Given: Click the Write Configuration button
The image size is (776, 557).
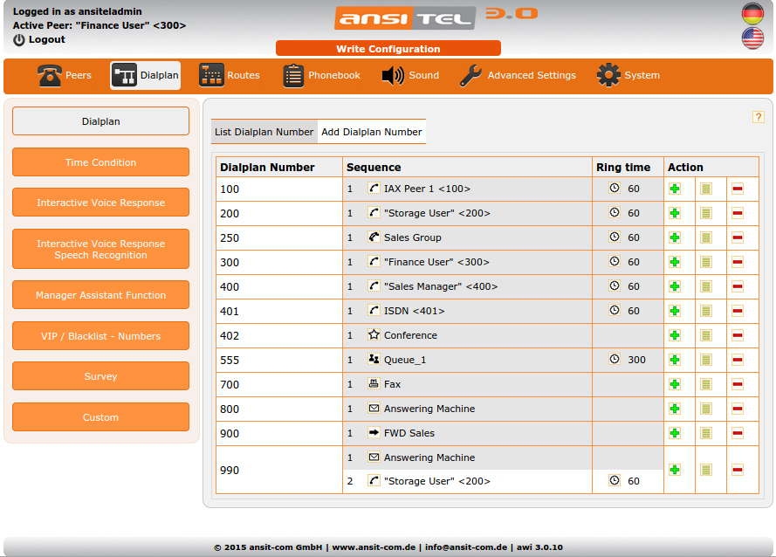Looking at the screenshot, I should pyautogui.click(x=388, y=48).
